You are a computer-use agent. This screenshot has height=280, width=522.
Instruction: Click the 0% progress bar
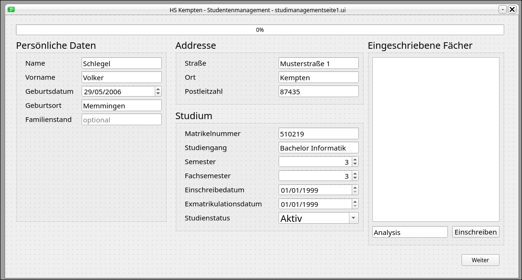point(260,30)
